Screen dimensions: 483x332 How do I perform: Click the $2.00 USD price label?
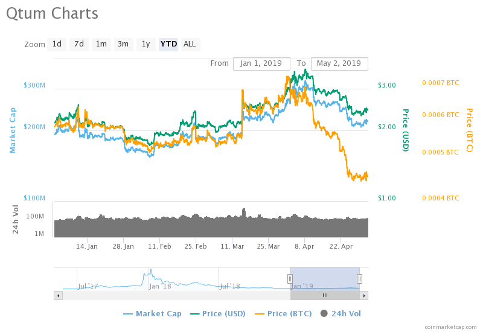(387, 127)
